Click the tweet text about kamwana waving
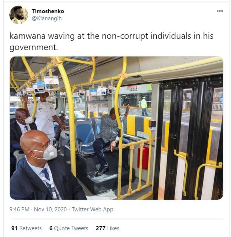This screenshot has width=231, height=237. click(112, 42)
